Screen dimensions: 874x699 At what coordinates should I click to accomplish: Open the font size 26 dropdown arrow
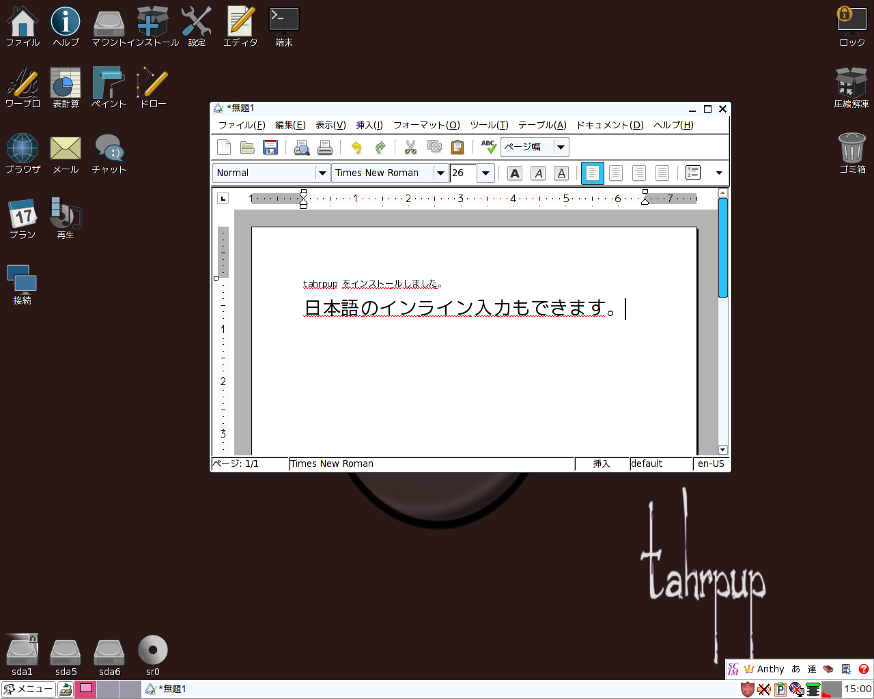pos(485,173)
